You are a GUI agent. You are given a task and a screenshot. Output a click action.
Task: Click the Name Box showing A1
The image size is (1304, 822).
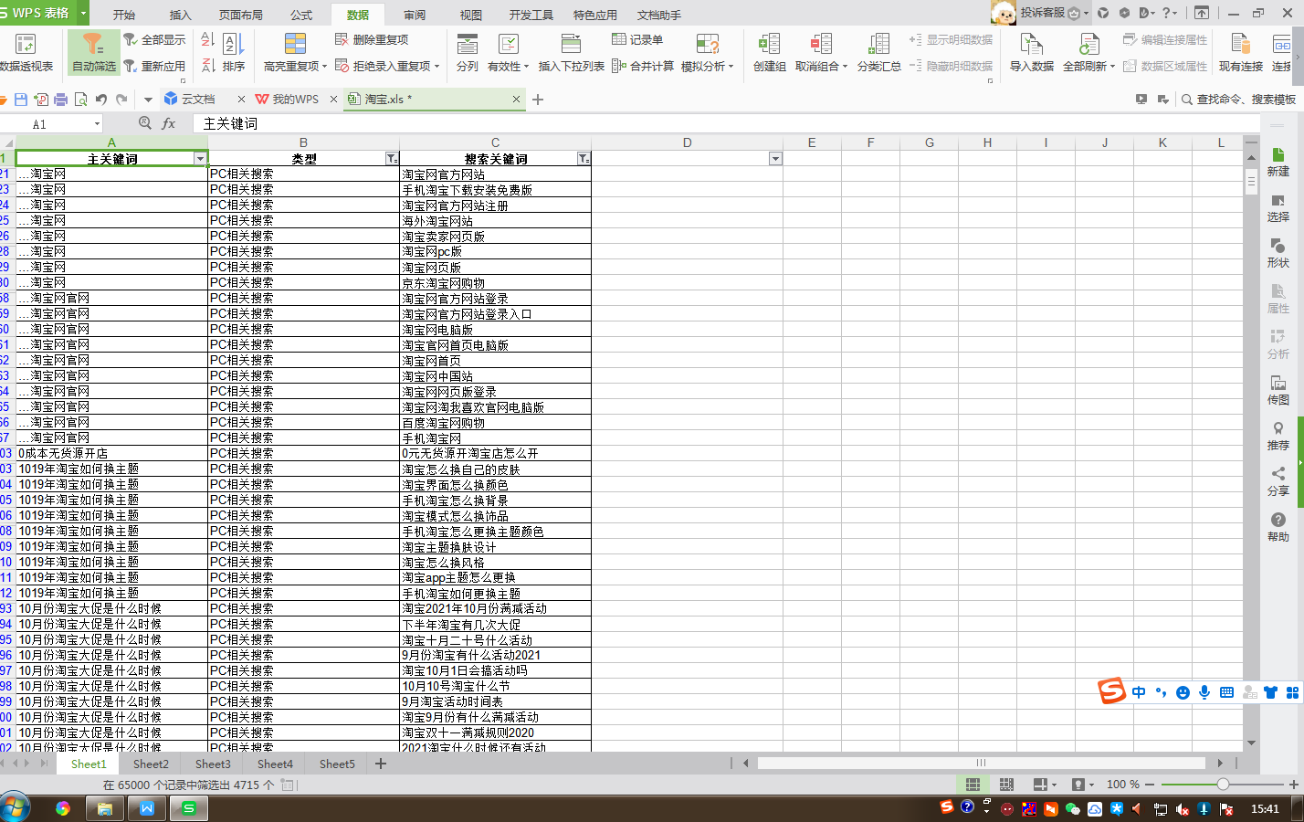click(51, 123)
